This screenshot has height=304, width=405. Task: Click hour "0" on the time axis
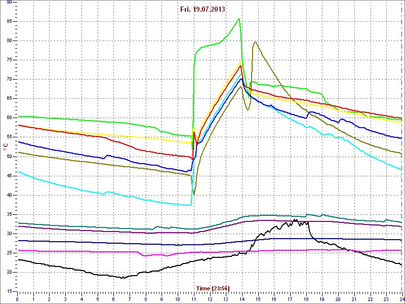click(17, 298)
